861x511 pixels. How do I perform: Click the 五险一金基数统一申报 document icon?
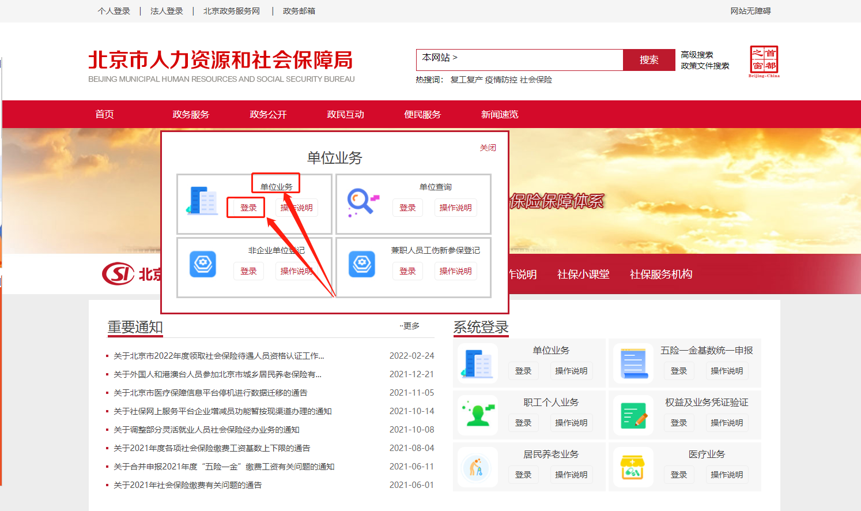click(x=633, y=363)
